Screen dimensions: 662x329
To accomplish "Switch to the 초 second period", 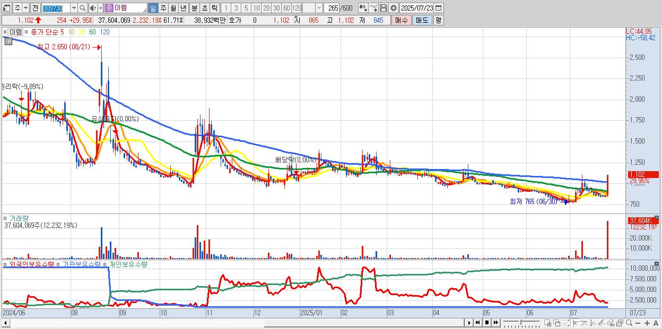I will point(204,8).
